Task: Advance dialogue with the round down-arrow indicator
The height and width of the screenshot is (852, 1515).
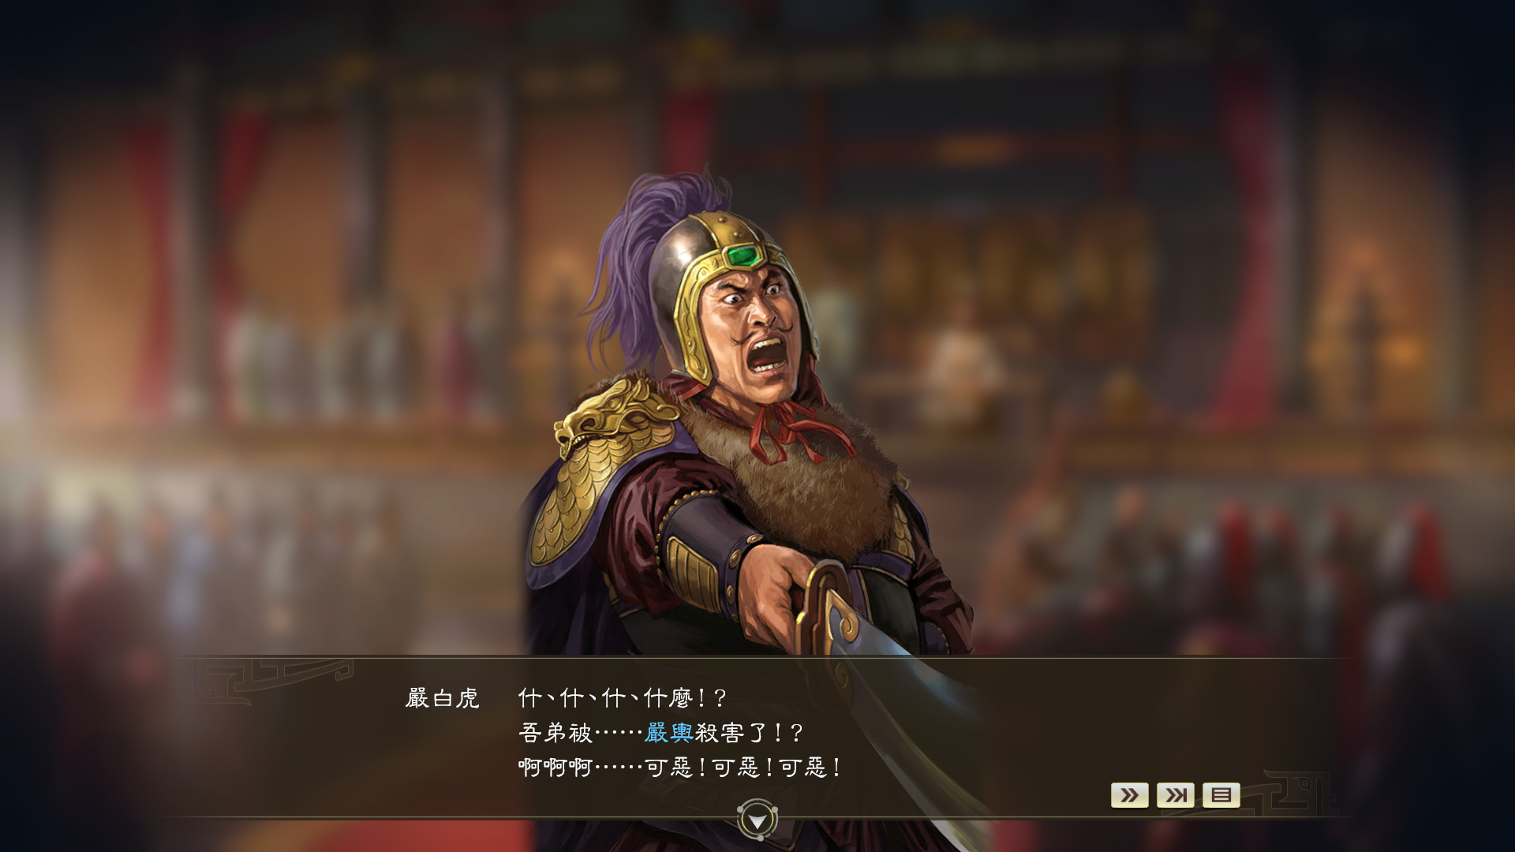Action: (x=757, y=820)
